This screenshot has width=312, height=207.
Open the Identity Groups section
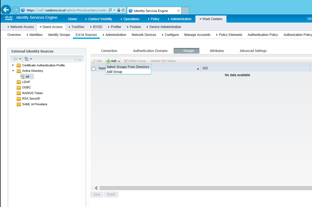[x=59, y=35]
